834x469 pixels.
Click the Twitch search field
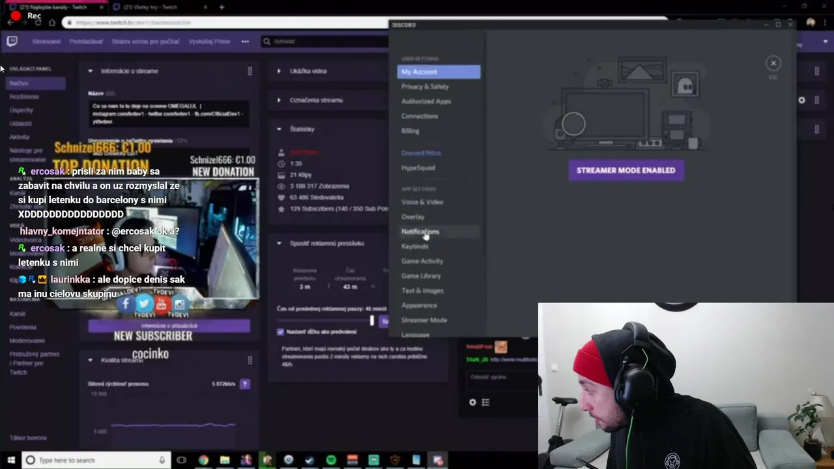(326, 42)
